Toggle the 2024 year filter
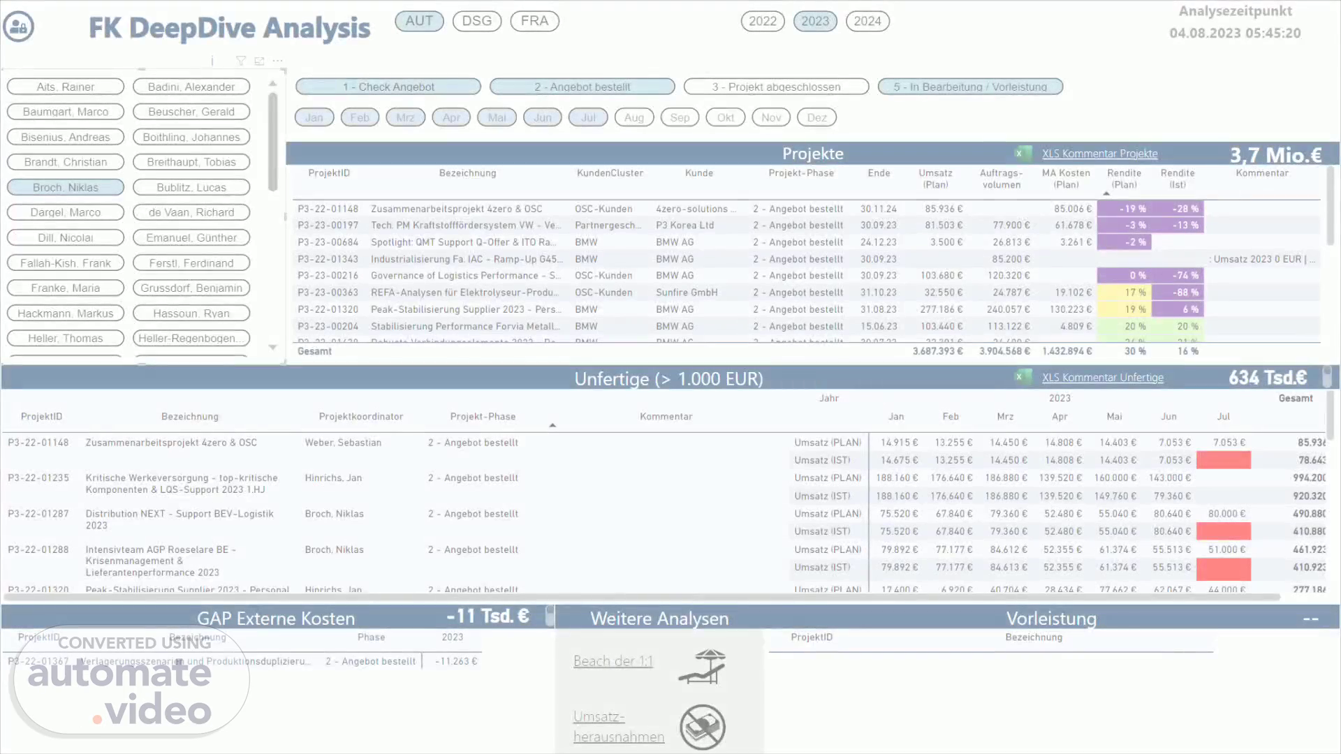The height and width of the screenshot is (754, 1341). tap(867, 22)
